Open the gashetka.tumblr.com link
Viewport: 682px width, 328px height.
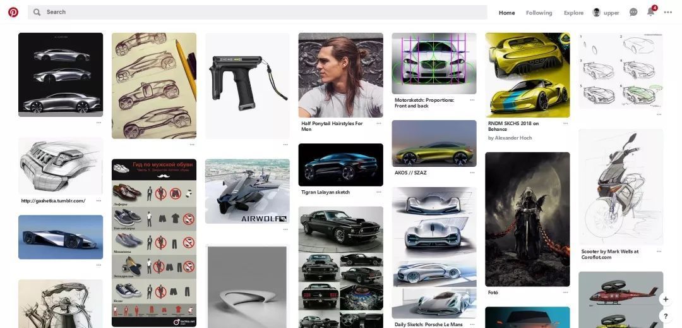coord(53,201)
